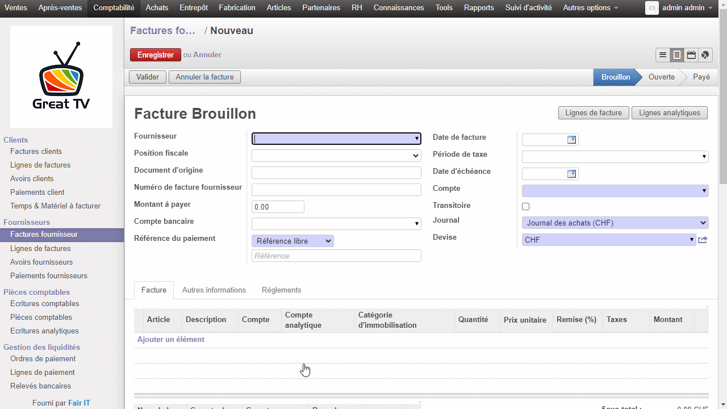
Task: Open the Position fiscale select box
Action: point(336,156)
